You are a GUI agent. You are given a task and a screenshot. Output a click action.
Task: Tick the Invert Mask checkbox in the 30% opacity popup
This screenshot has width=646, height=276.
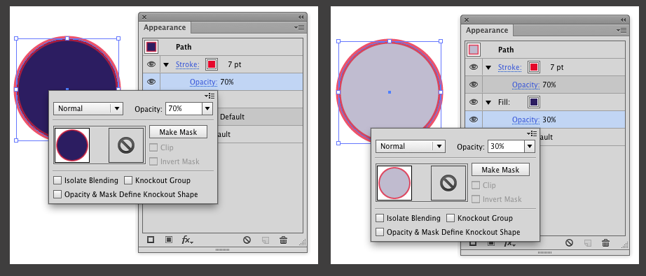pyautogui.click(x=476, y=199)
